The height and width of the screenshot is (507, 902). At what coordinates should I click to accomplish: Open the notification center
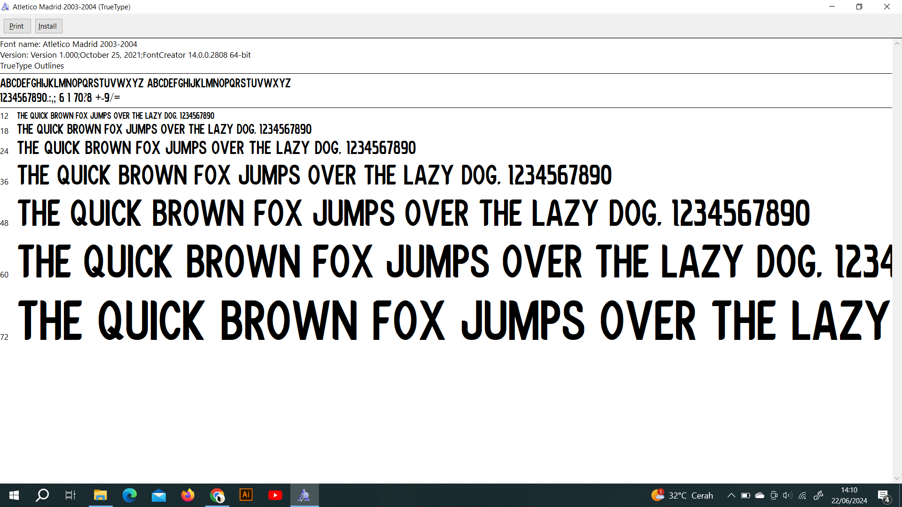tap(883, 496)
